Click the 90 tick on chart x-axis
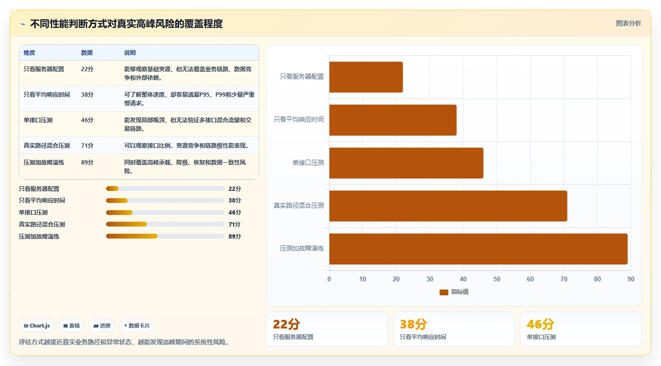661x366 pixels. click(631, 279)
